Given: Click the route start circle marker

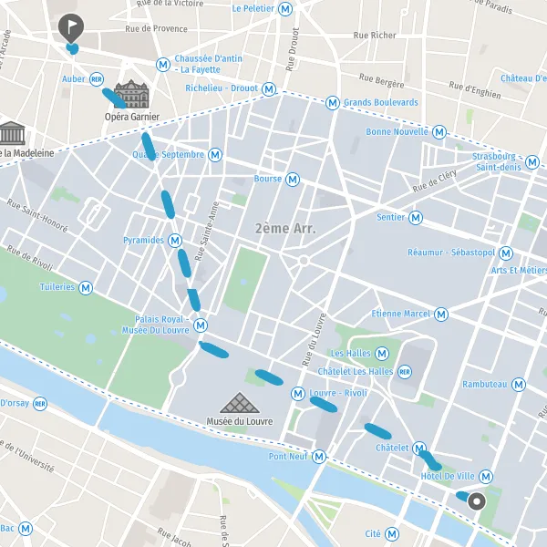Looking at the screenshot, I should tap(477, 501).
